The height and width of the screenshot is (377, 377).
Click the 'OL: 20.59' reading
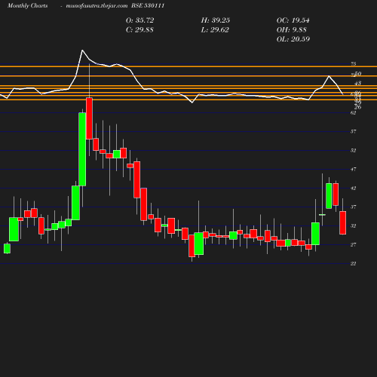point(293,39)
